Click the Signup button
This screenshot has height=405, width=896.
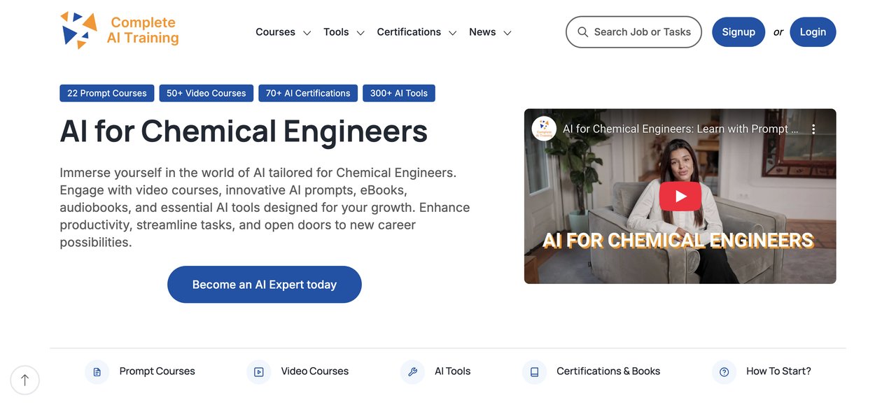pos(738,32)
